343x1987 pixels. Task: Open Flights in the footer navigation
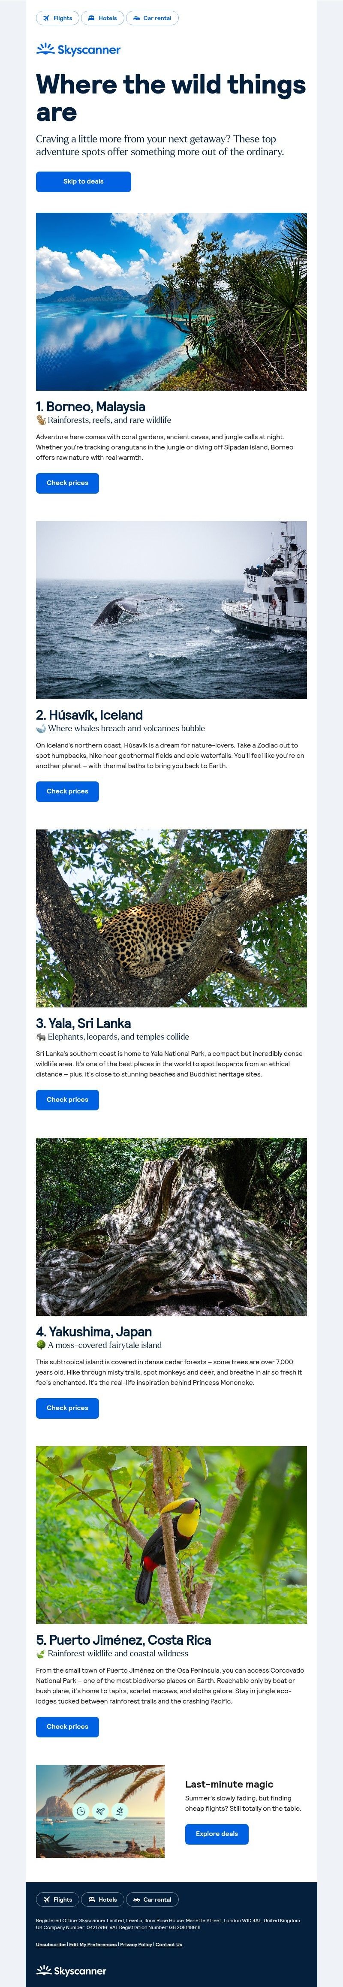coord(57,1900)
